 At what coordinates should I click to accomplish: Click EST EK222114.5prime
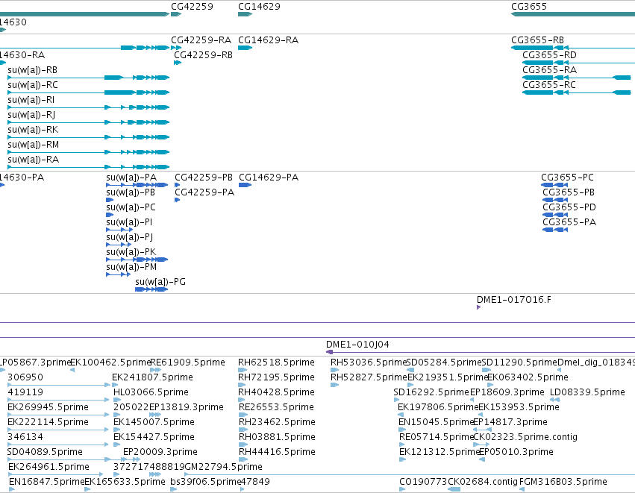49,422
